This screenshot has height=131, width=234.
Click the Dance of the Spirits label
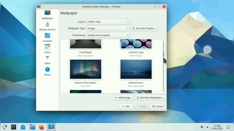[x=86, y=83]
